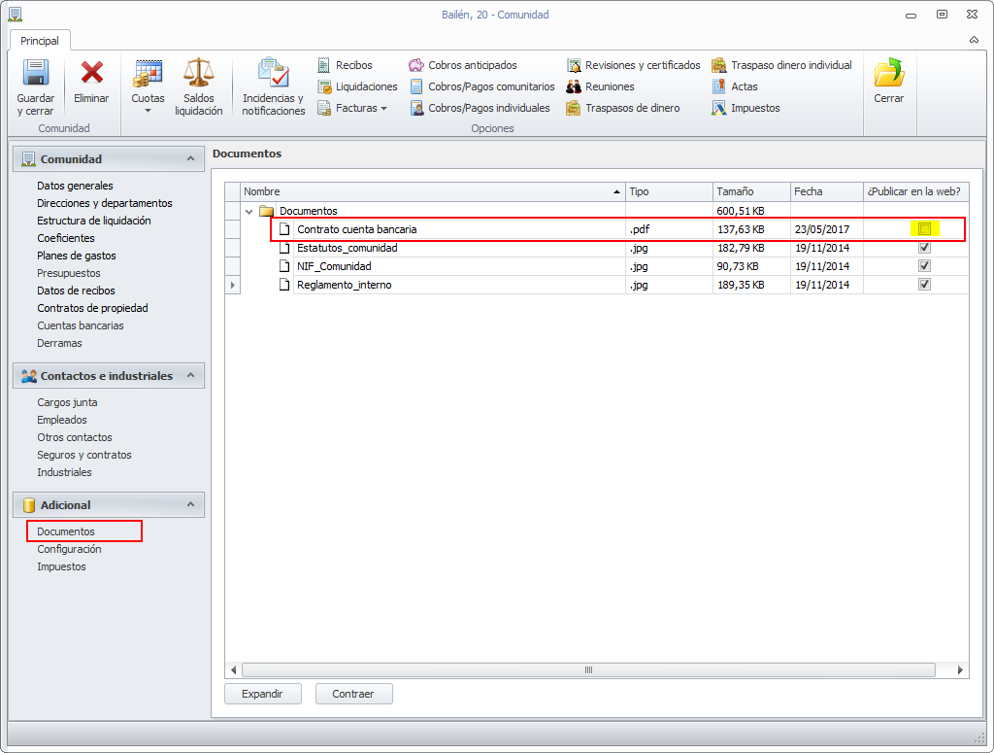Open Revisiones y certificados

tap(633, 65)
